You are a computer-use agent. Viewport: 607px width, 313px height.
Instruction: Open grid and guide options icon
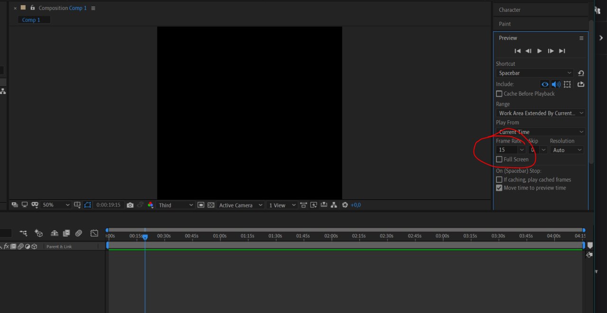point(78,205)
